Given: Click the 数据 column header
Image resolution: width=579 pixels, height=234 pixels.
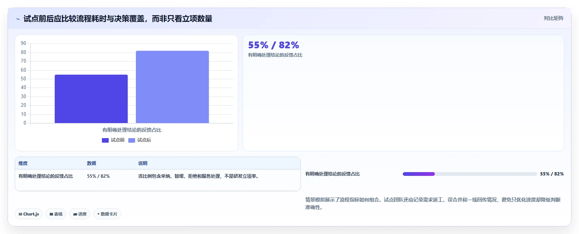Looking at the screenshot, I should 91,163.
